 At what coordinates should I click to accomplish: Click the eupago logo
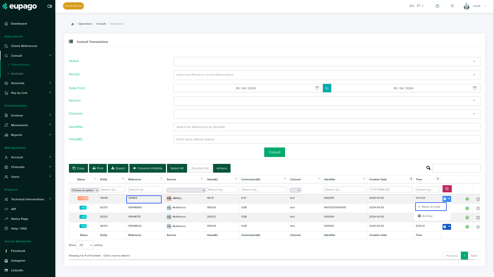(20, 6)
